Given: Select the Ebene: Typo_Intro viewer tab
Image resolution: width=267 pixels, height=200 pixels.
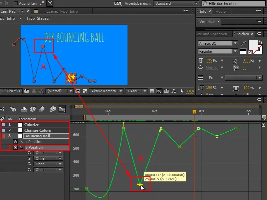Looking at the screenshot, I should click(x=62, y=11).
